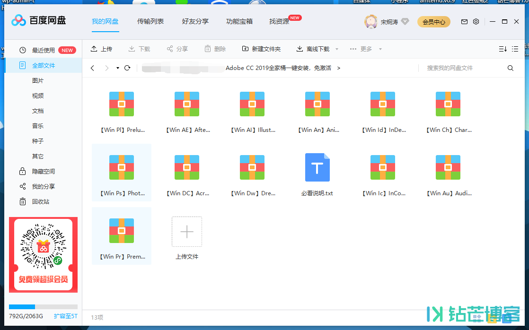Expand the breadcrumb chevron after folder name

point(339,68)
